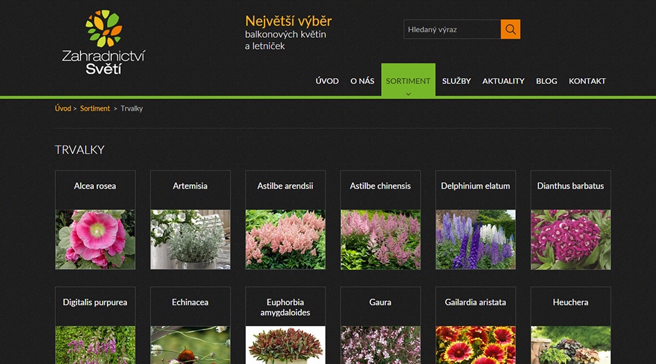The height and width of the screenshot is (364, 656).
Task: Open the Gailardia aristata title link
Action: [x=475, y=302]
